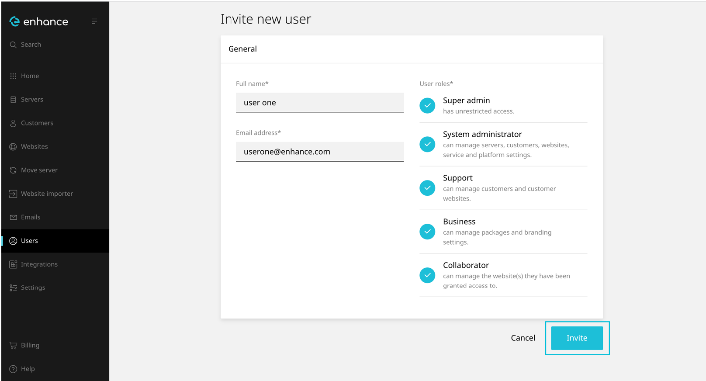Click the Move server icon
This screenshot has width=706, height=381.
coord(13,170)
